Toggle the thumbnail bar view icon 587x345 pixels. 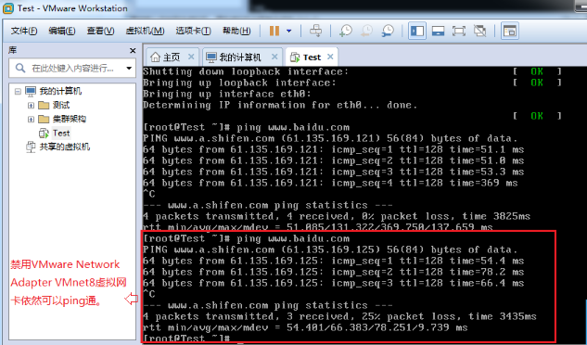coord(438,31)
